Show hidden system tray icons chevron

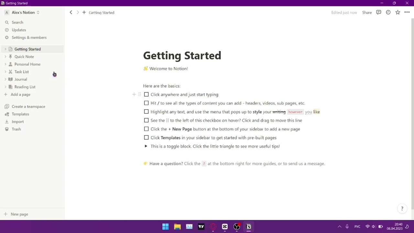(339, 227)
